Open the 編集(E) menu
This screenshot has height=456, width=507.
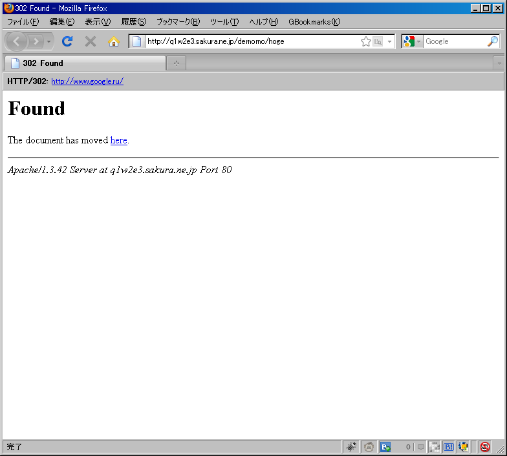62,22
